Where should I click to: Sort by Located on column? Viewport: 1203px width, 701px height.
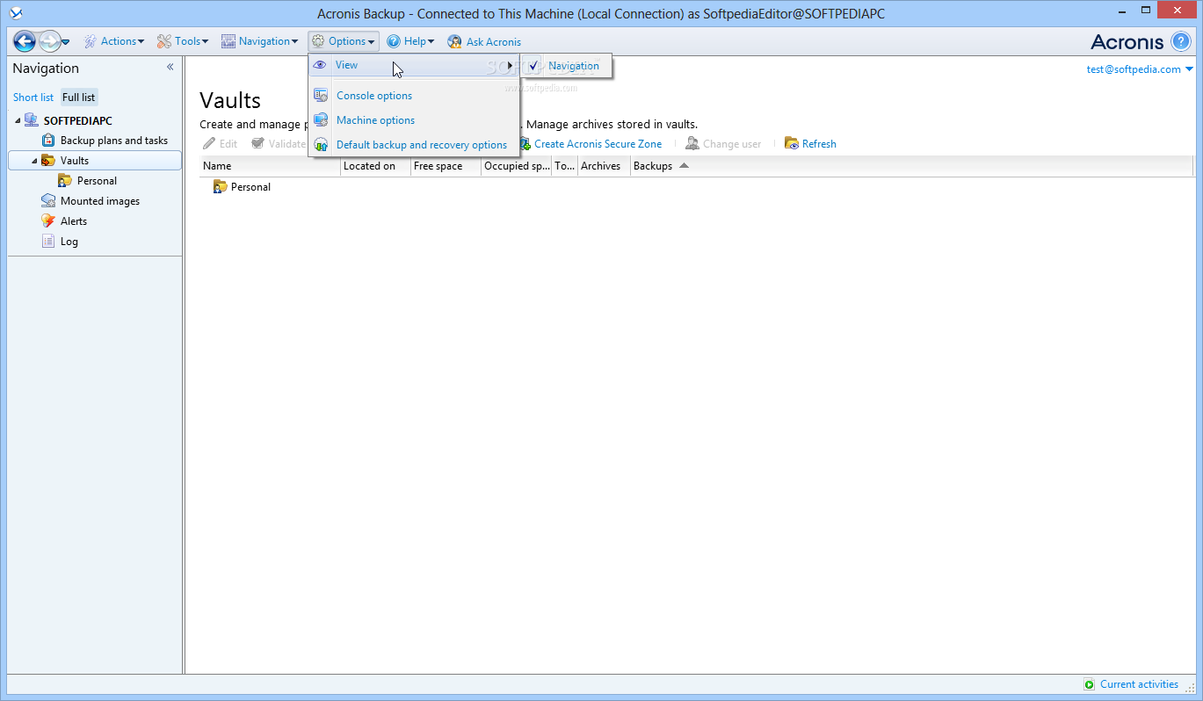tap(376, 166)
